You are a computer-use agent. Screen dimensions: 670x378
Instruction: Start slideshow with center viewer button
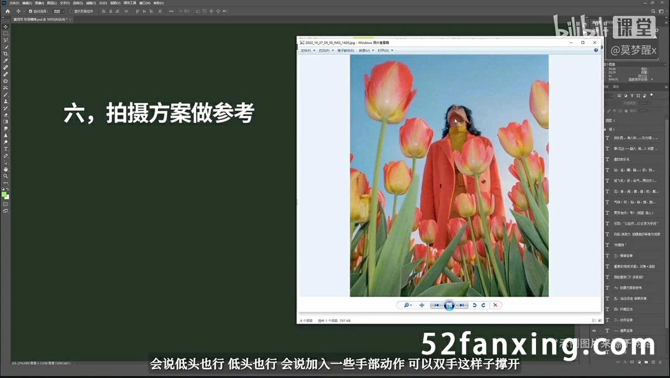pos(449,305)
